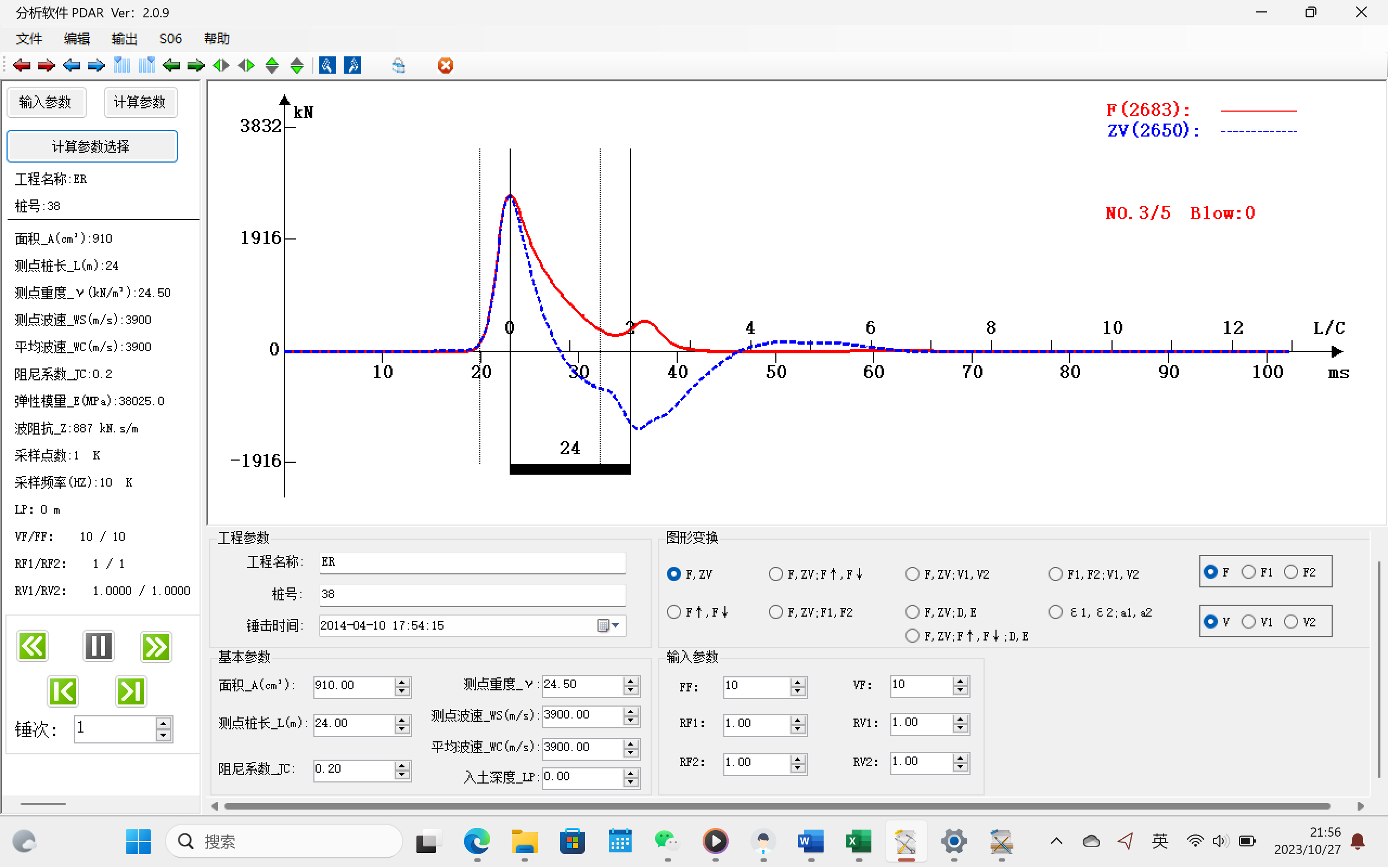
Task: Click the green up triangle toolbar icon
Action: (x=272, y=66)
